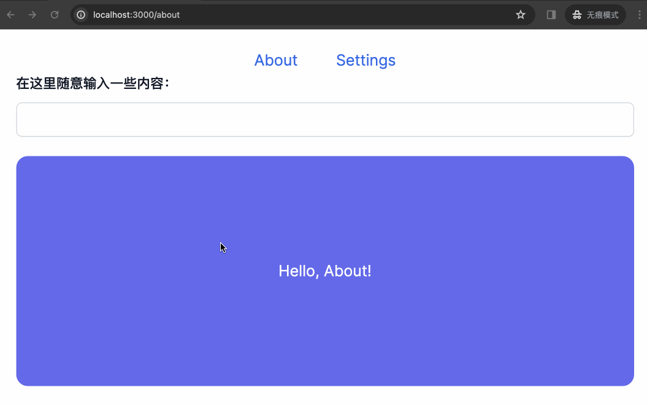The height and width of the screenshot is (406, 647).
Task: Focus the empty text input box
Action: [324, 119]
